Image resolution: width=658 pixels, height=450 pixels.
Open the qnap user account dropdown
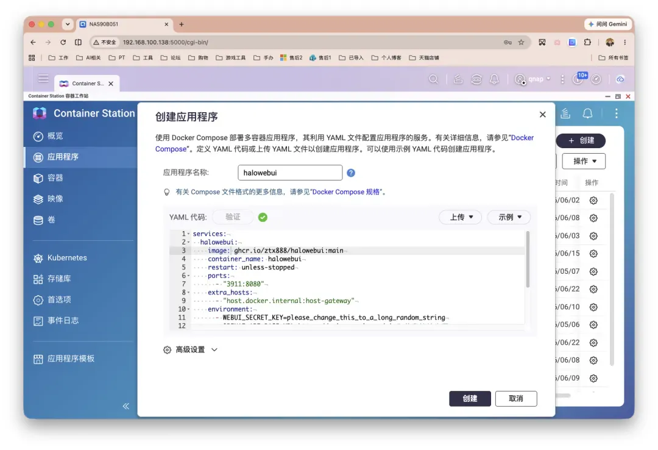click(532, 79)
